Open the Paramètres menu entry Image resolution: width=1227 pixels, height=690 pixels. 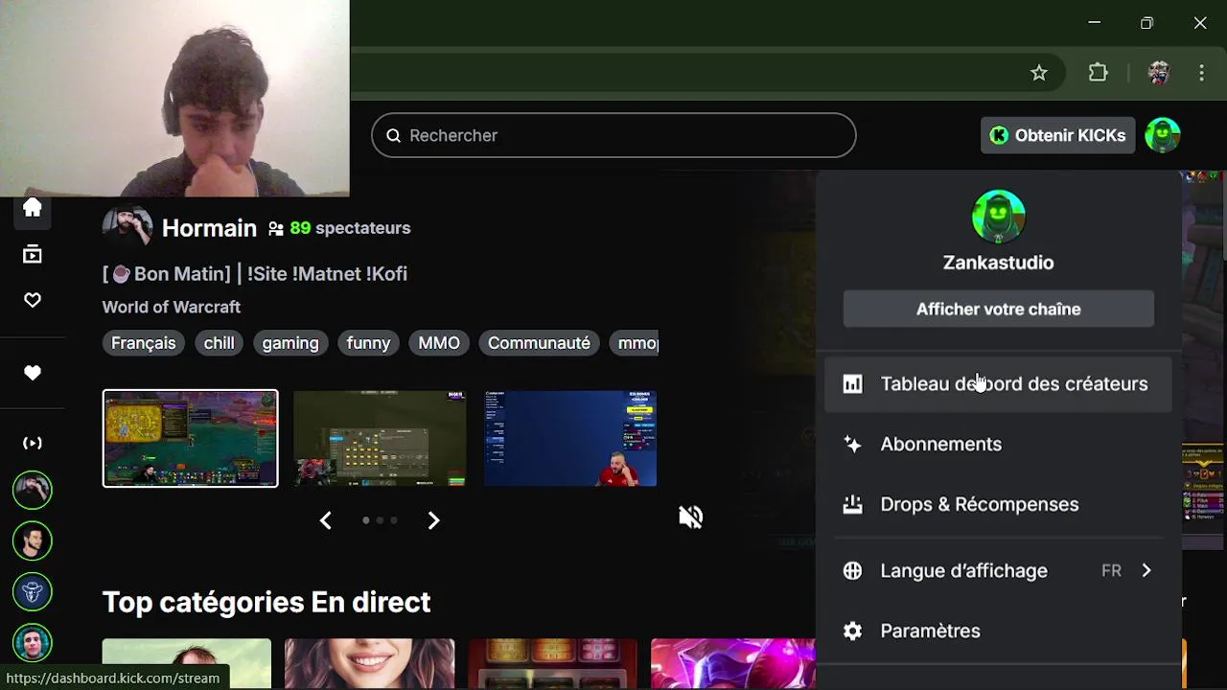tap(998, 631)
